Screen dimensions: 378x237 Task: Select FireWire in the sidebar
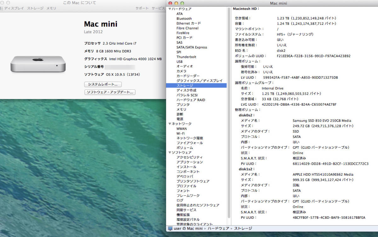183,33
